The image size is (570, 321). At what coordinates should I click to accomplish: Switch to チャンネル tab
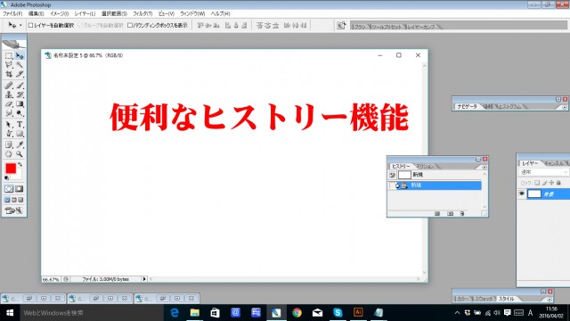click(x=555, y=163)
